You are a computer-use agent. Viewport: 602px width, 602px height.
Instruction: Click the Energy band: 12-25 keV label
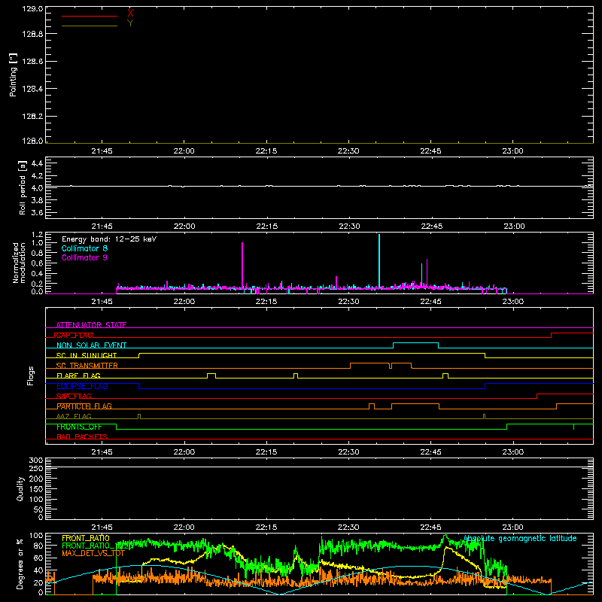[x=109, y=239]
